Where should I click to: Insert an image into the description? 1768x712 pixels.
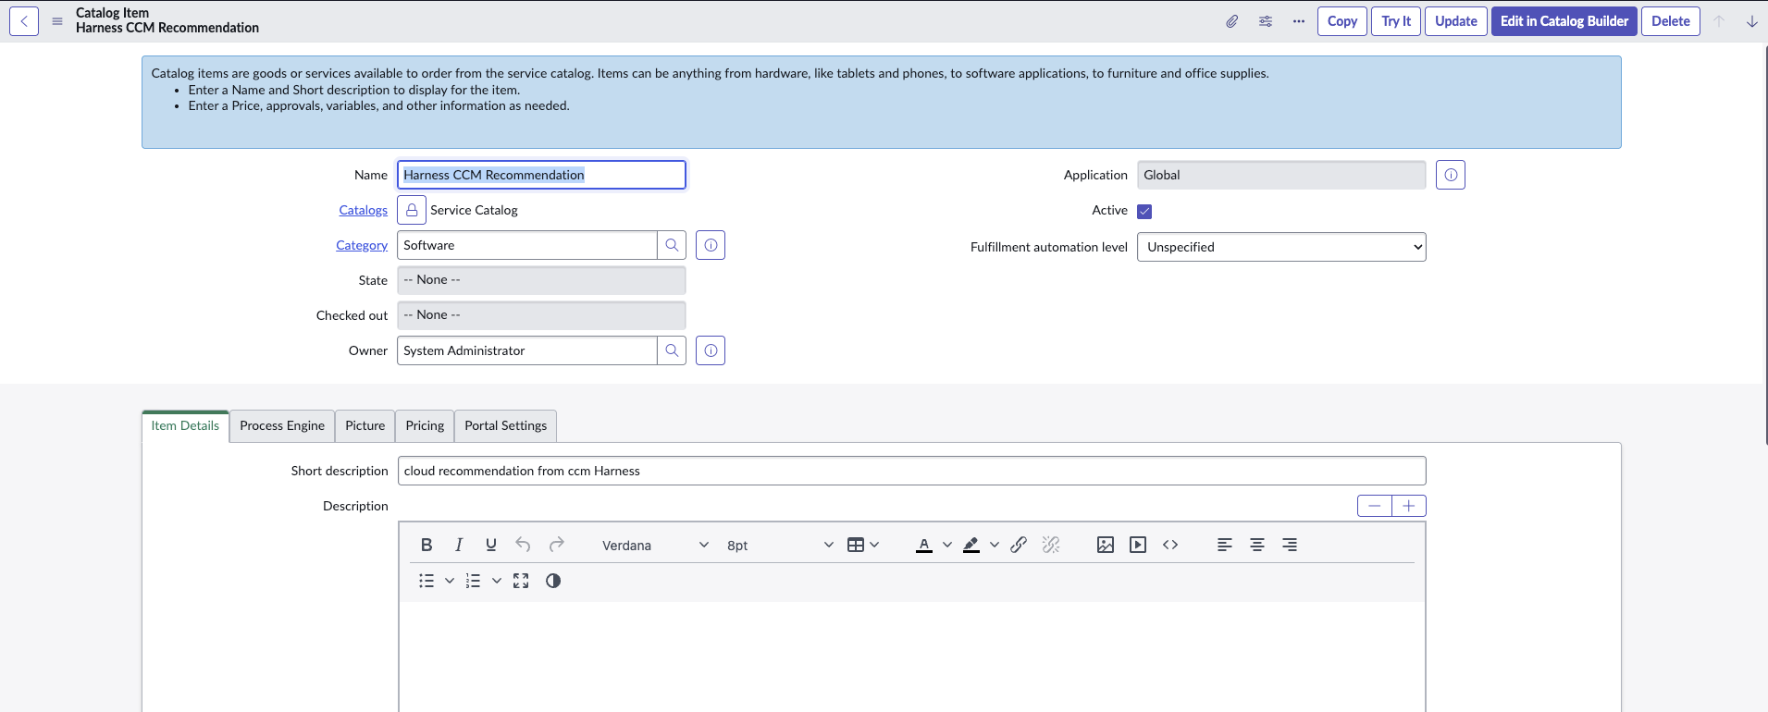tap(1105, 545)
